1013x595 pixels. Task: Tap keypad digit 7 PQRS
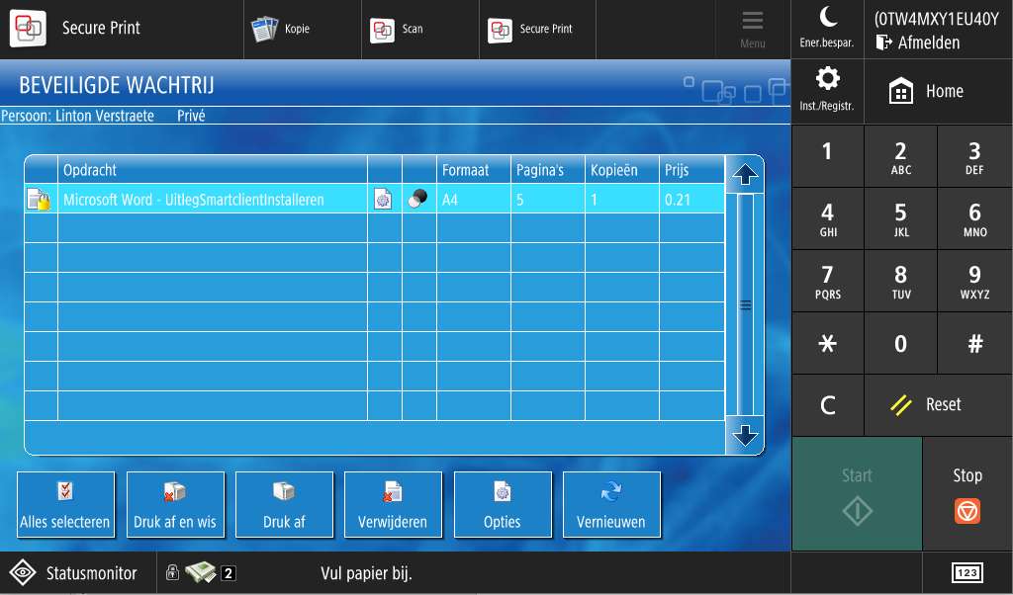[827, 281]
